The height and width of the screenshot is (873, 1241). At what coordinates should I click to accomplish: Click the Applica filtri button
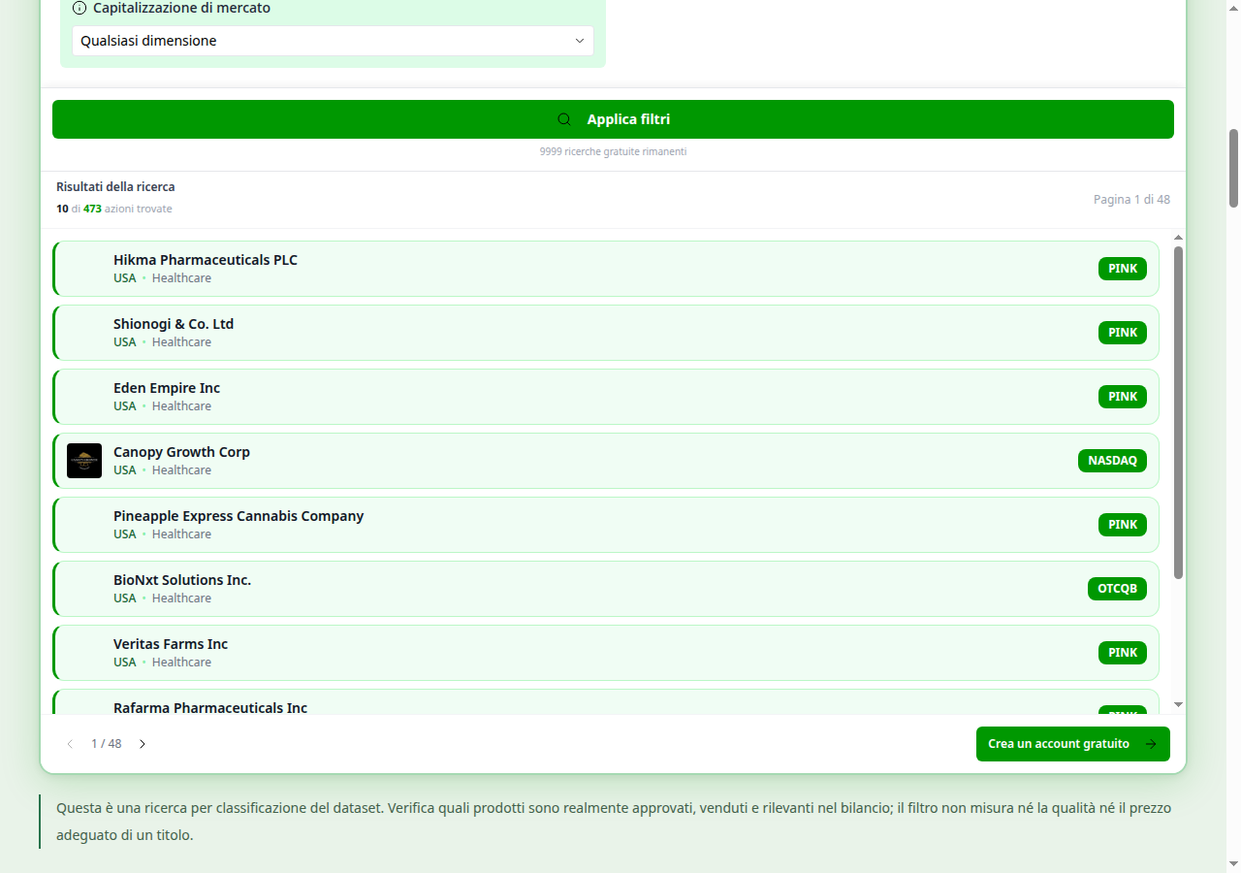coord(613,119)
